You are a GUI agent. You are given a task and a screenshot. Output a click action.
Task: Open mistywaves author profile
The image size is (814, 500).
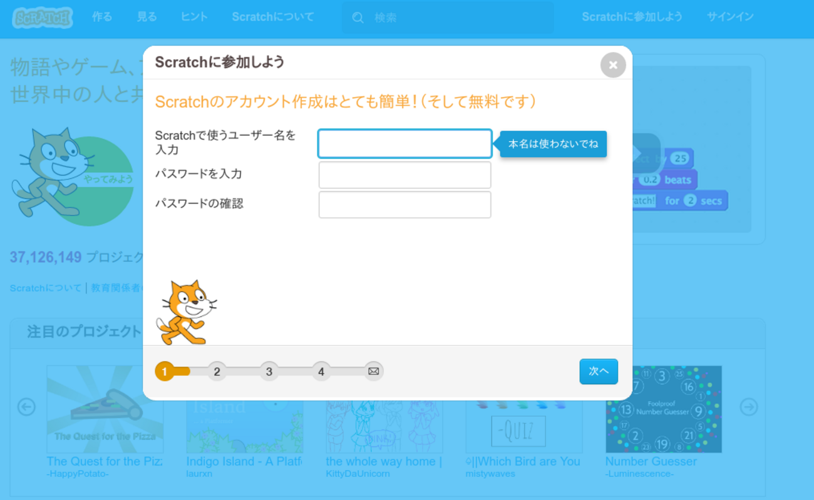pyautogui.click(x=490, y=474)
